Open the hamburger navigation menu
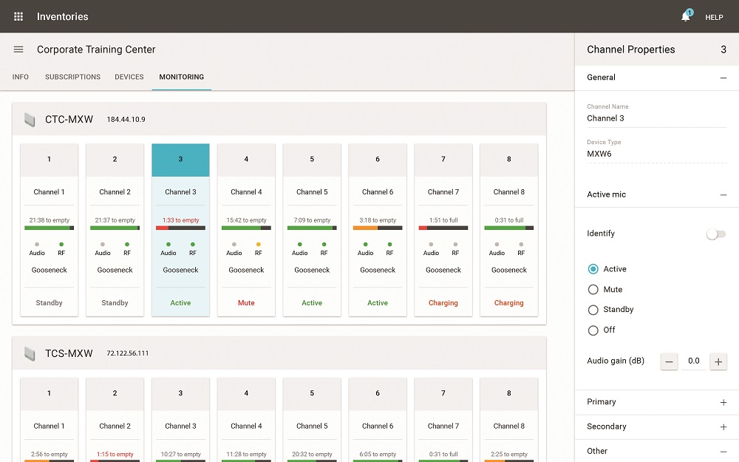The width and height of the screenshot is (739, 462). click(x=18, y=50)
